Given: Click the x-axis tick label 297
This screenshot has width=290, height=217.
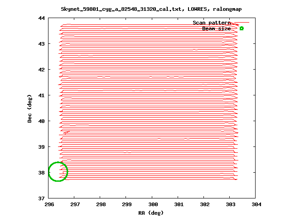Looking at the screenshot, I should [x=75, y=204].
